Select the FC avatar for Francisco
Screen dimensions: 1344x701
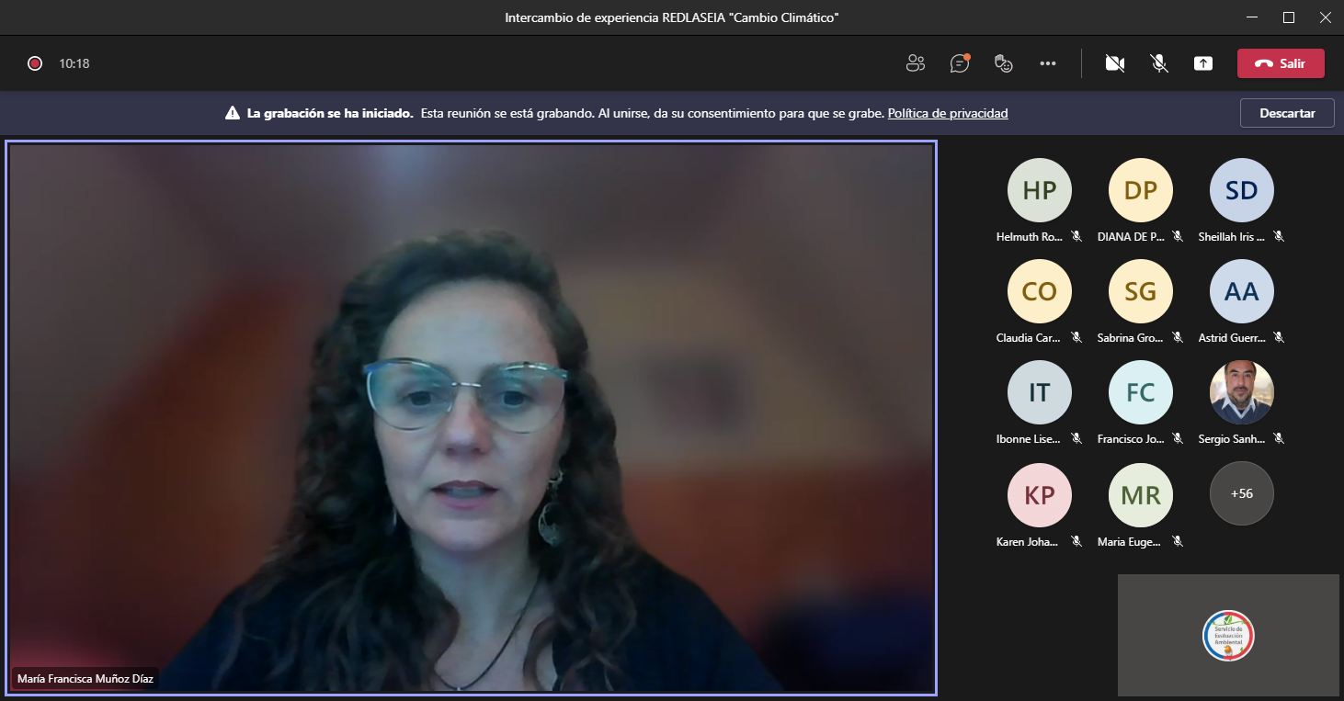tap(1140, 392)
